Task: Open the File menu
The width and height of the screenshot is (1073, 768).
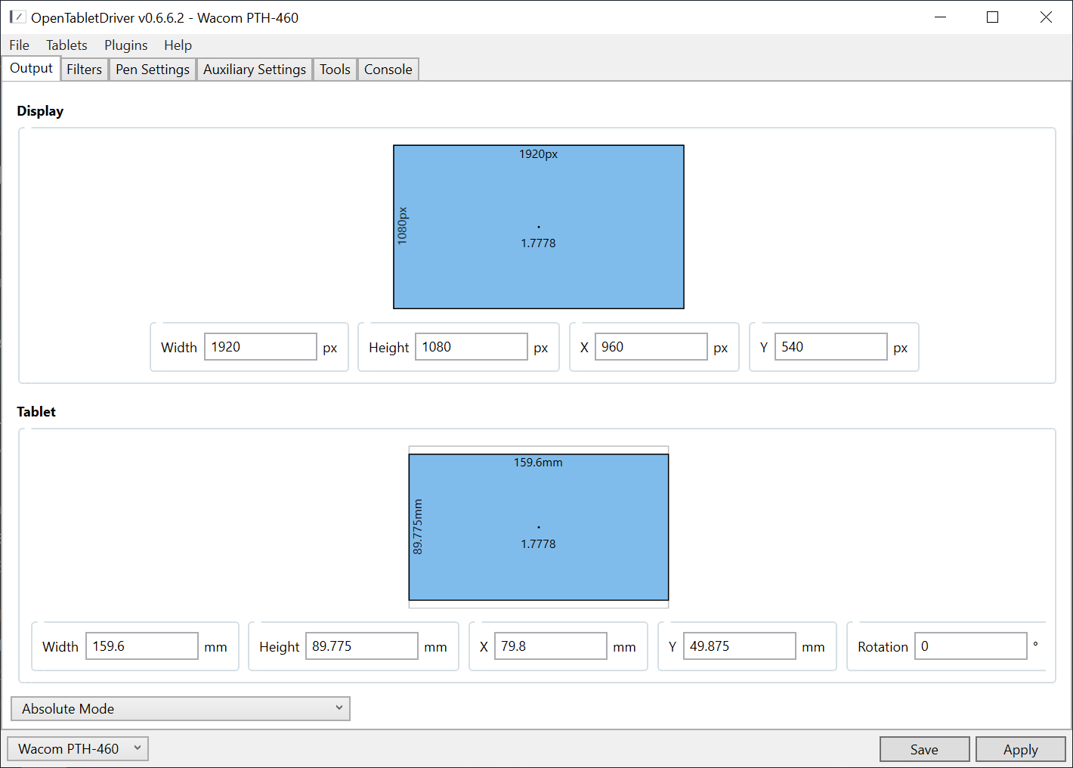Action: click(19, 45)
